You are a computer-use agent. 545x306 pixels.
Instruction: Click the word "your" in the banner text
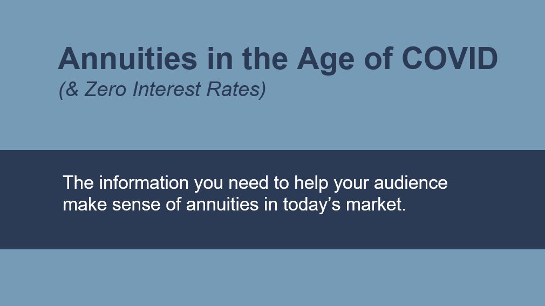click(351, 184)
